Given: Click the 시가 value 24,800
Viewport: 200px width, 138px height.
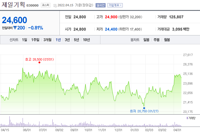Looking at the screenshot, I should coord(80,29).
